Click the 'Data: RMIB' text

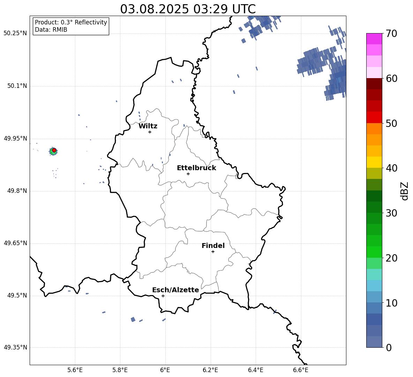click(51, 30)
